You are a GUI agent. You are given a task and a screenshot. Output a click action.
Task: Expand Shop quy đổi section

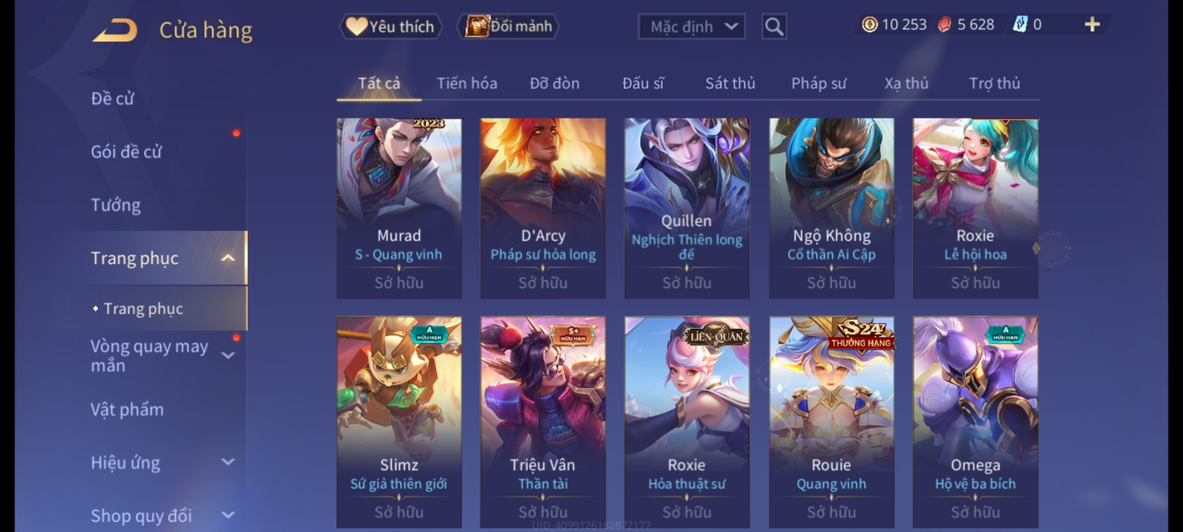coord(228,515)
